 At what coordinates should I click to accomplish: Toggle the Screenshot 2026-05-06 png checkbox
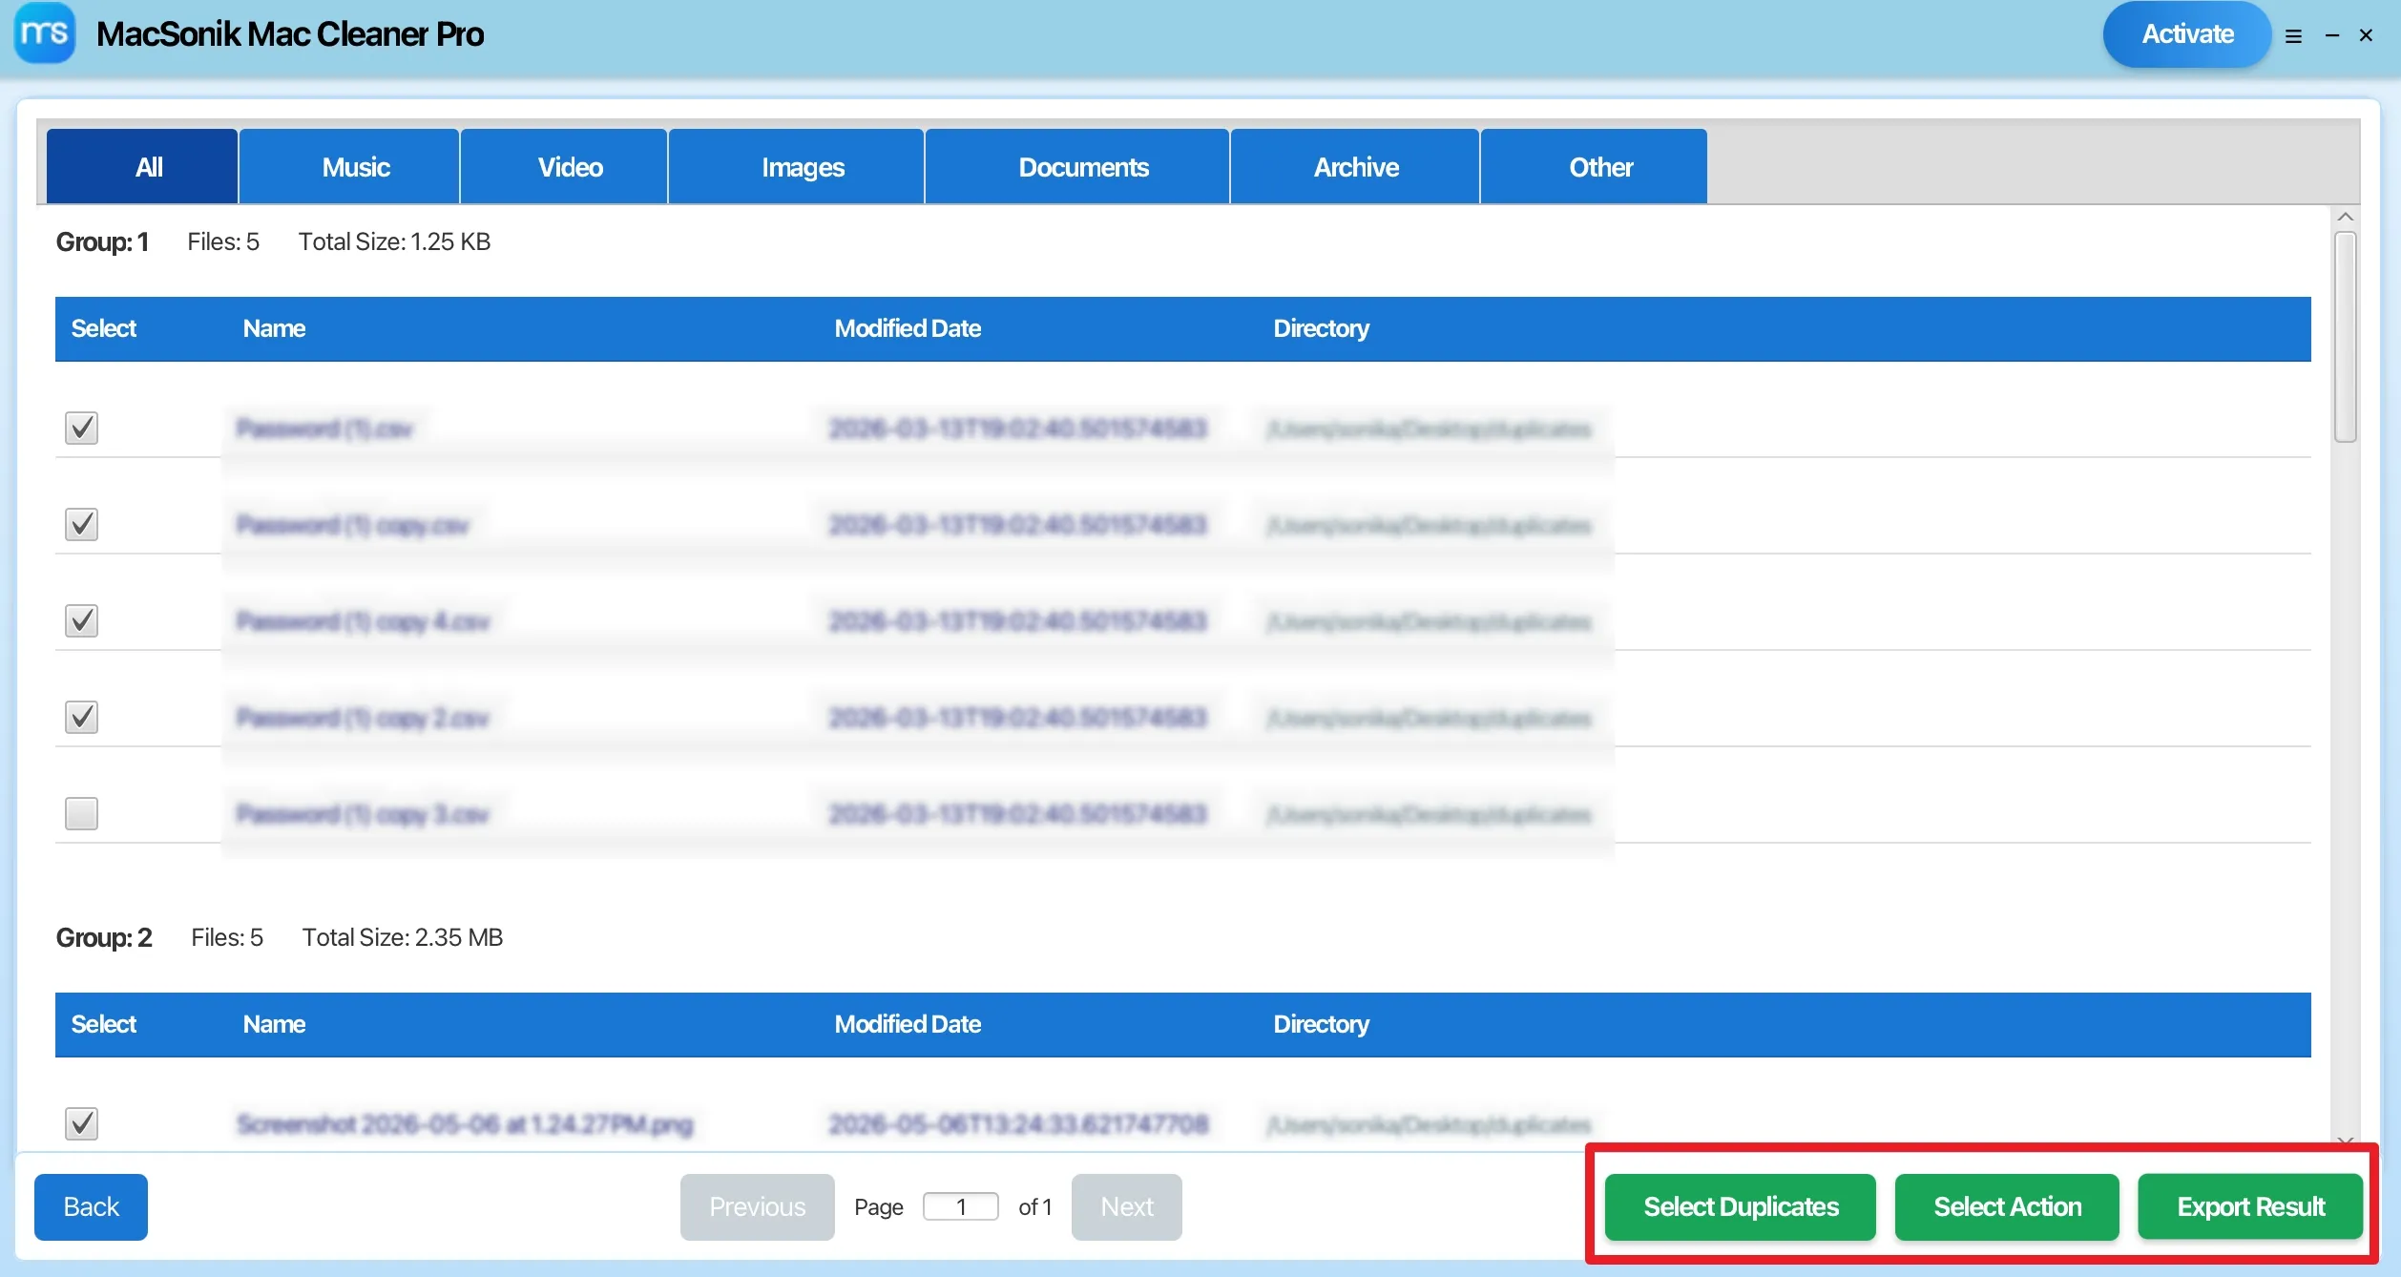tap(82, 1123)
